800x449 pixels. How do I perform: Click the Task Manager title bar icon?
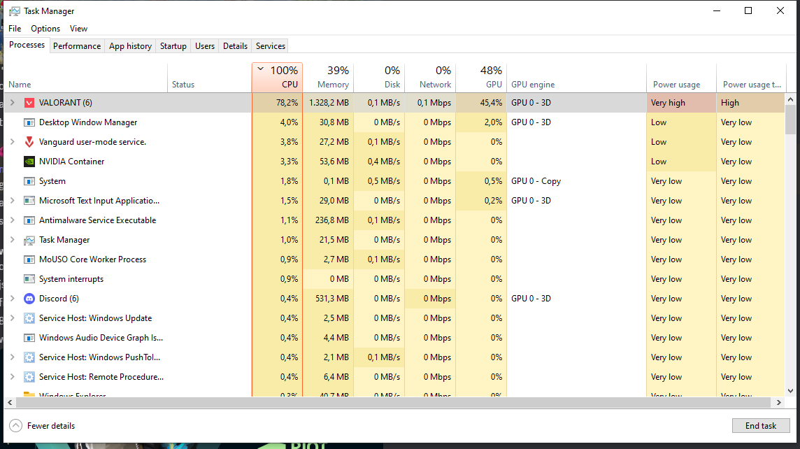click(15, 11)
